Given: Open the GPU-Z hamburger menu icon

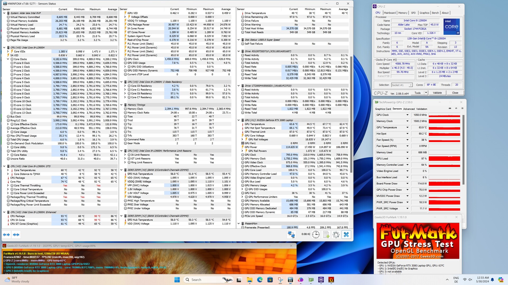Looking at the screenshot, I should (x=462, y=108).
